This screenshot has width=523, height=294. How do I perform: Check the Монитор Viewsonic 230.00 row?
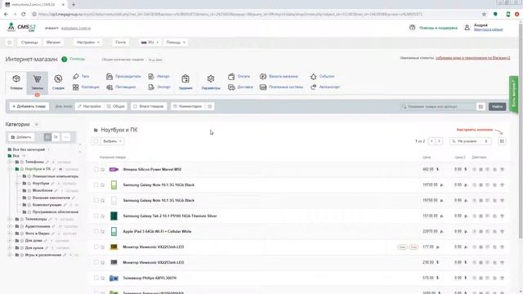96,262
